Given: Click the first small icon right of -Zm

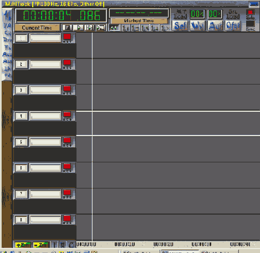Looking at the screenshot, I should coord(54,245).
